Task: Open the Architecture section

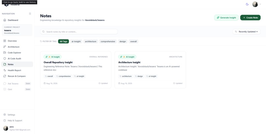Action: coord(17,47)
